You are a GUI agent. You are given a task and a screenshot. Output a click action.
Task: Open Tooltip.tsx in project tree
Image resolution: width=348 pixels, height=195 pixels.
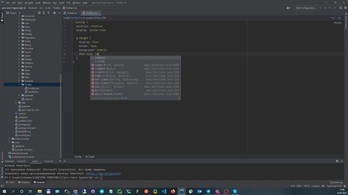coord(33,92)
